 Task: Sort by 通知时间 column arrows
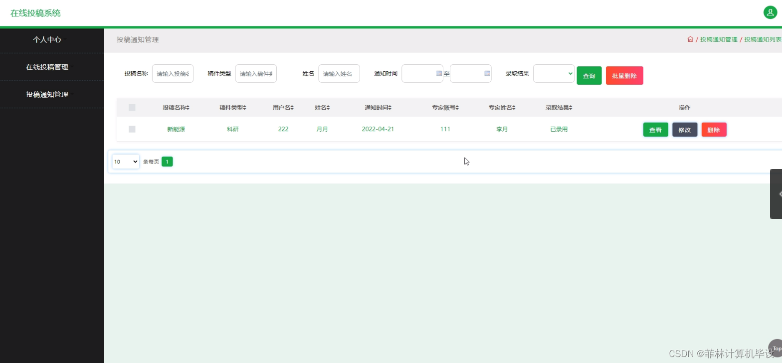coord(390,108)
